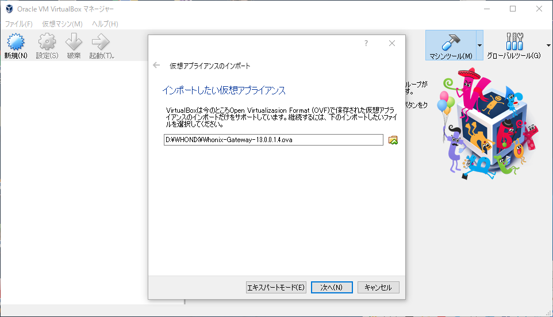Open the Help (ヘルプ) menu
The width and height of the screenshot is (553, 317).
(105, 24)
